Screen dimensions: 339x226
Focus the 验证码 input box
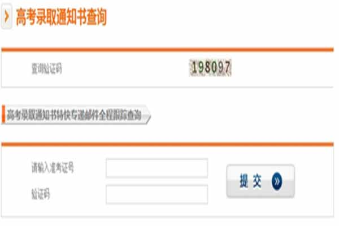tap(157, 194)
